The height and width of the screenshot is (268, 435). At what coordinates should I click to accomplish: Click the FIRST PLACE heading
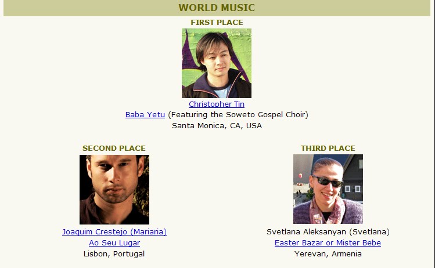click(217, 23)
